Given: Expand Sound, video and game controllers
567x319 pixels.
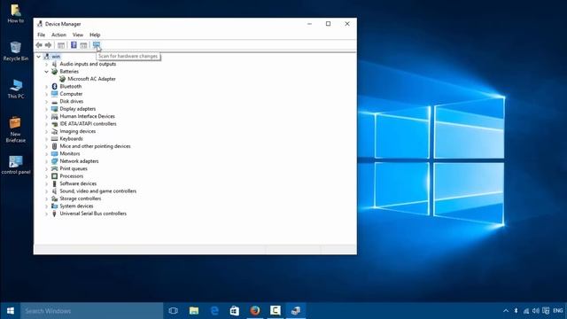Looking at the screenshot, I should coord(46,191).
